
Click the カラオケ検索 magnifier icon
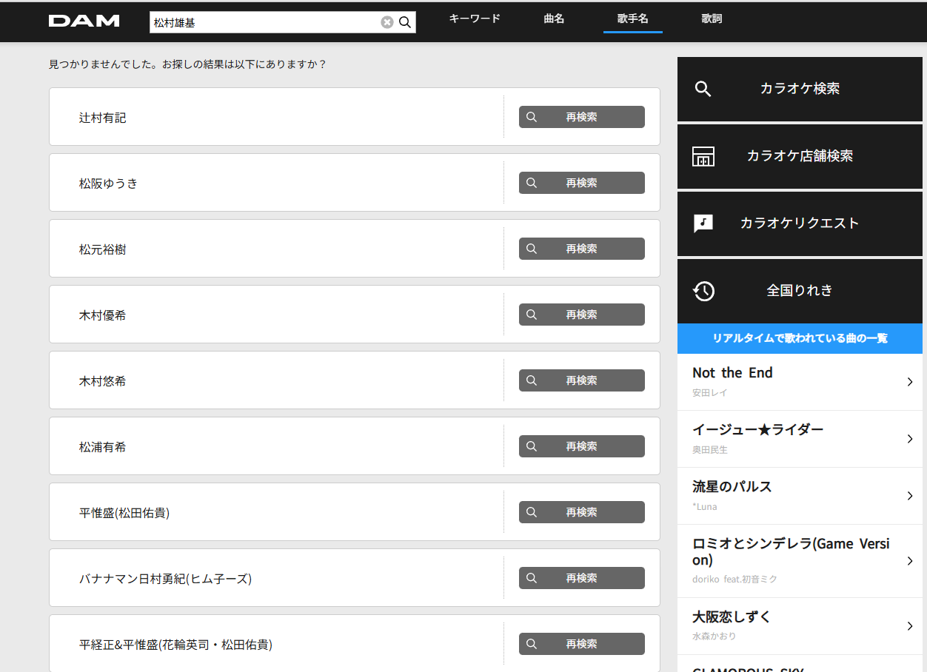pos(703,89)
